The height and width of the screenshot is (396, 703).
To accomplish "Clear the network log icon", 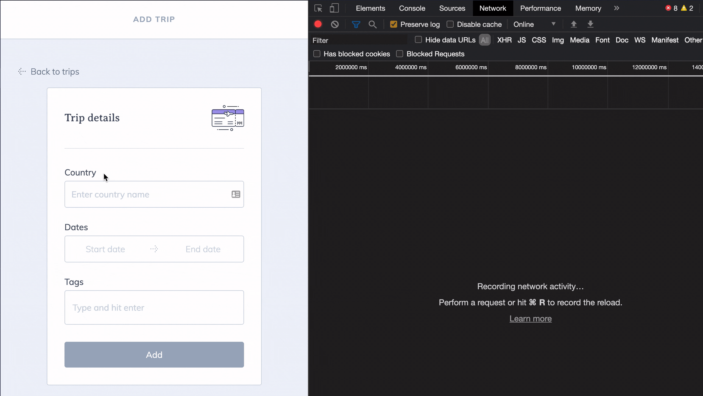I will pyautogui.click(x=334, y=24).
